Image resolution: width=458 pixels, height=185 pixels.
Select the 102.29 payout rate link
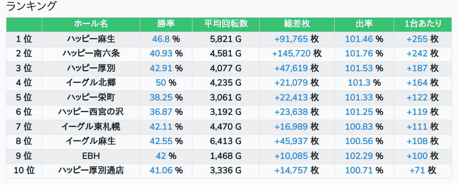point(359,156)
